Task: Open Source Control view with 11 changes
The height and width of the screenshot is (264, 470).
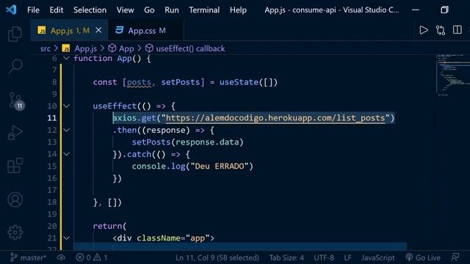Action: click(15, 101)
